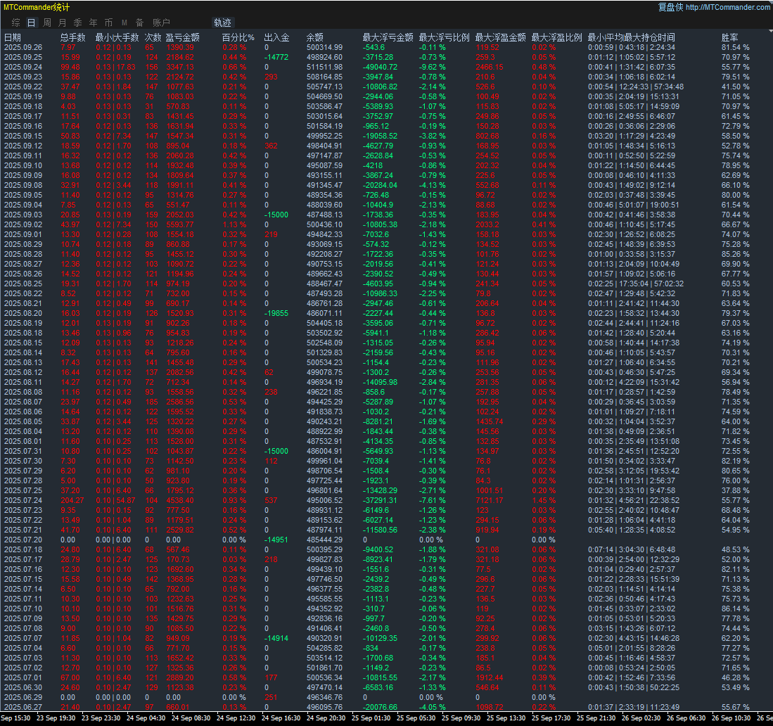The height and width of the screenshot is (726, 773).
Task: Click balance value 511511.98
Action: (324, 67)
